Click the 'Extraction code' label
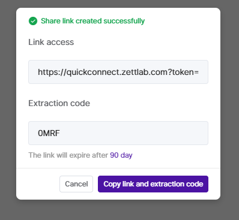This screenshot has height=220, width=239. pos(59,103)
